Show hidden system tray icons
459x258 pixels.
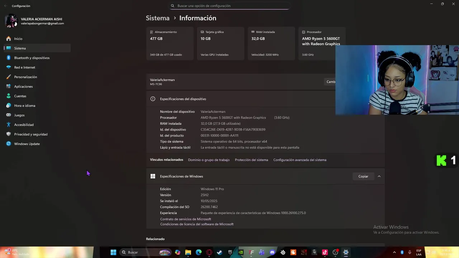[394, 252]
